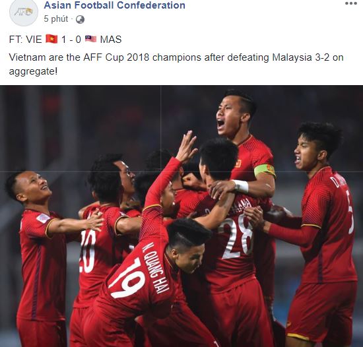The width and height of the screenshot is (363, 347).
Task: Click the shouting captain's face in photo
Action: [229, 115]
